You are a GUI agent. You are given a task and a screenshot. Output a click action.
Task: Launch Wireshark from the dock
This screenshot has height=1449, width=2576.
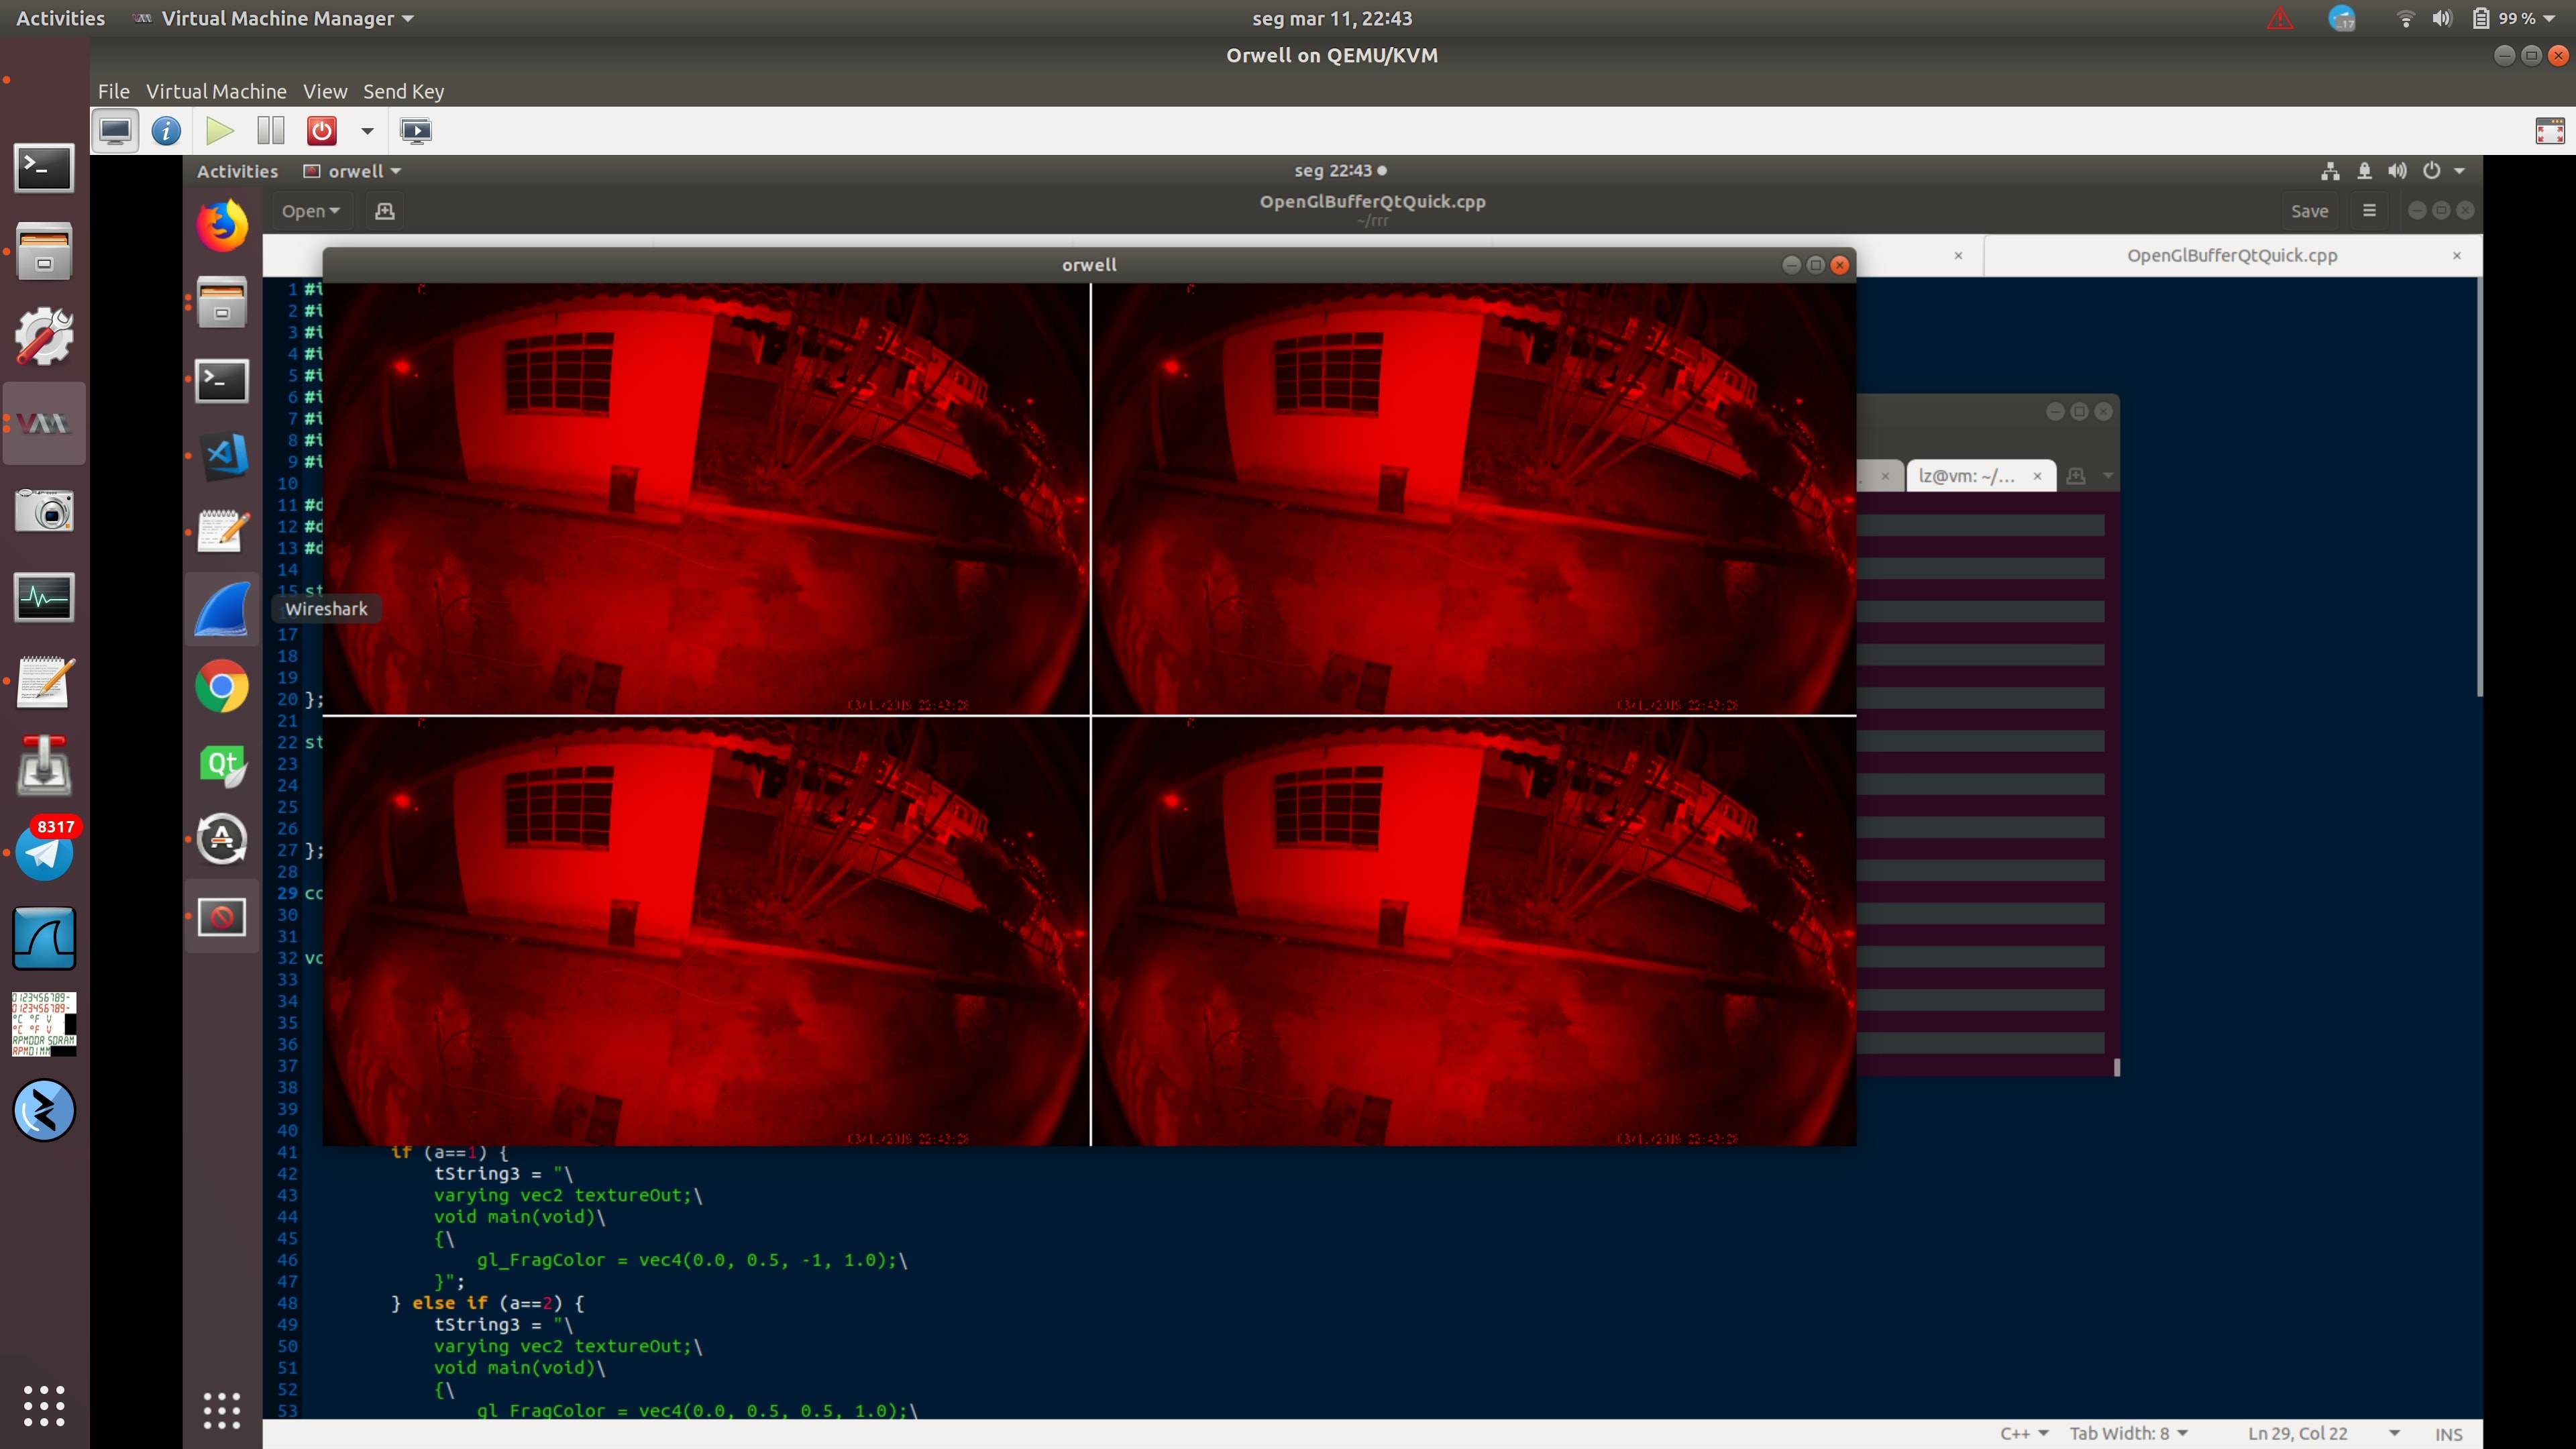coord(221,609)
